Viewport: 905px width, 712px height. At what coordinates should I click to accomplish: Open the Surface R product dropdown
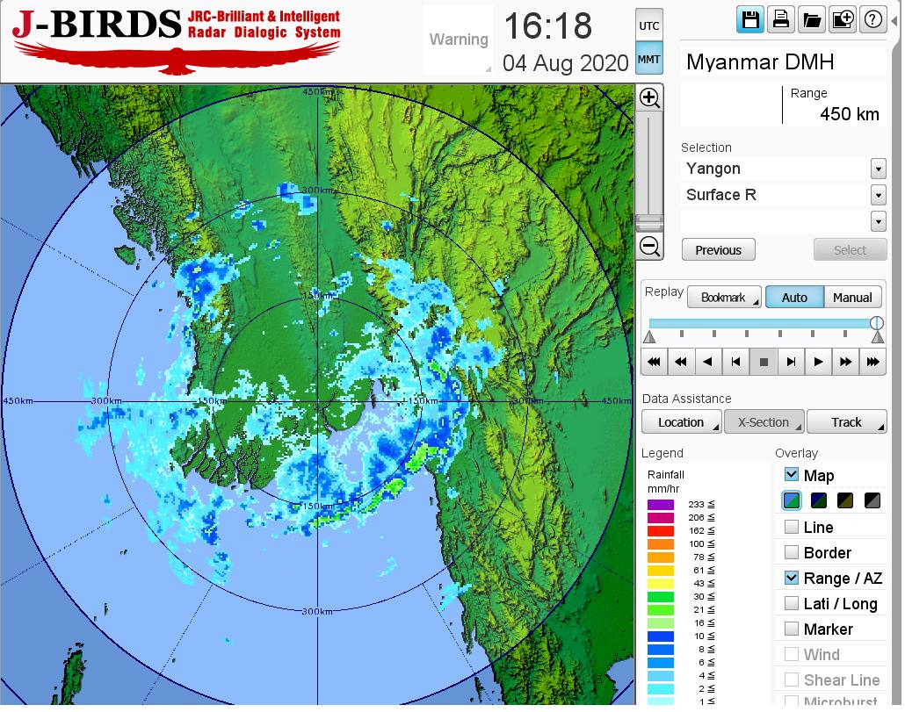click(x=878, y=195)
